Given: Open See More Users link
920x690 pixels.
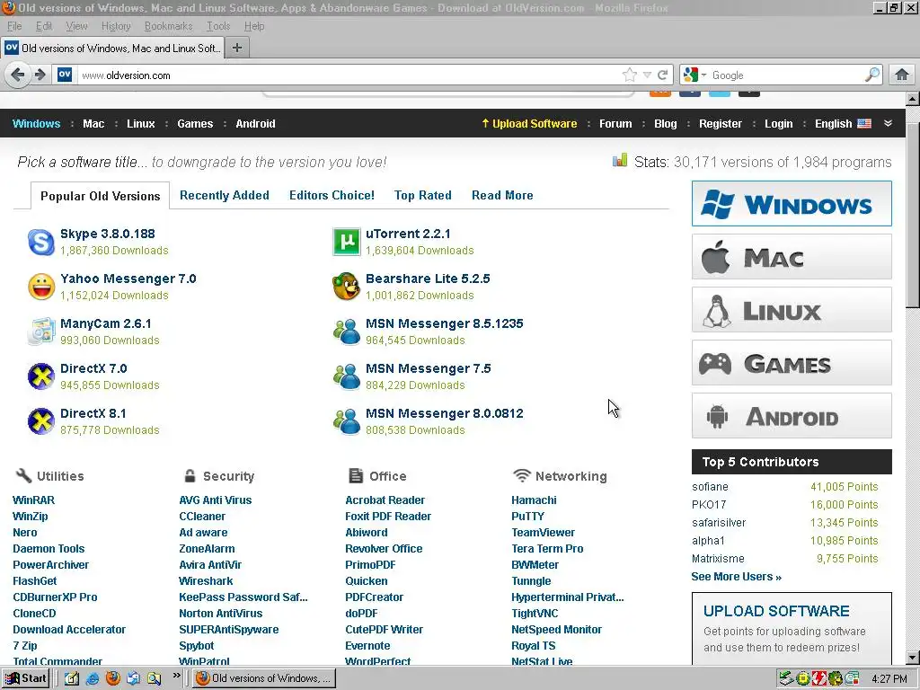Looking at the screenshot, I should pyautogui.click(x=737, y=577).
